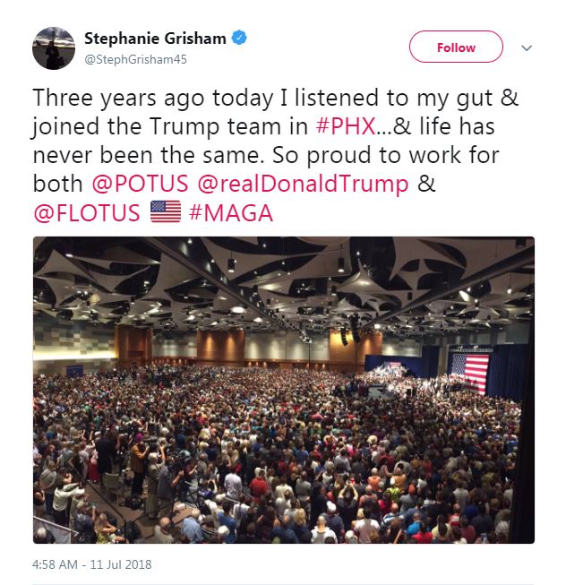Open Stephanie Grisham's profile avatar

point(54,48)
